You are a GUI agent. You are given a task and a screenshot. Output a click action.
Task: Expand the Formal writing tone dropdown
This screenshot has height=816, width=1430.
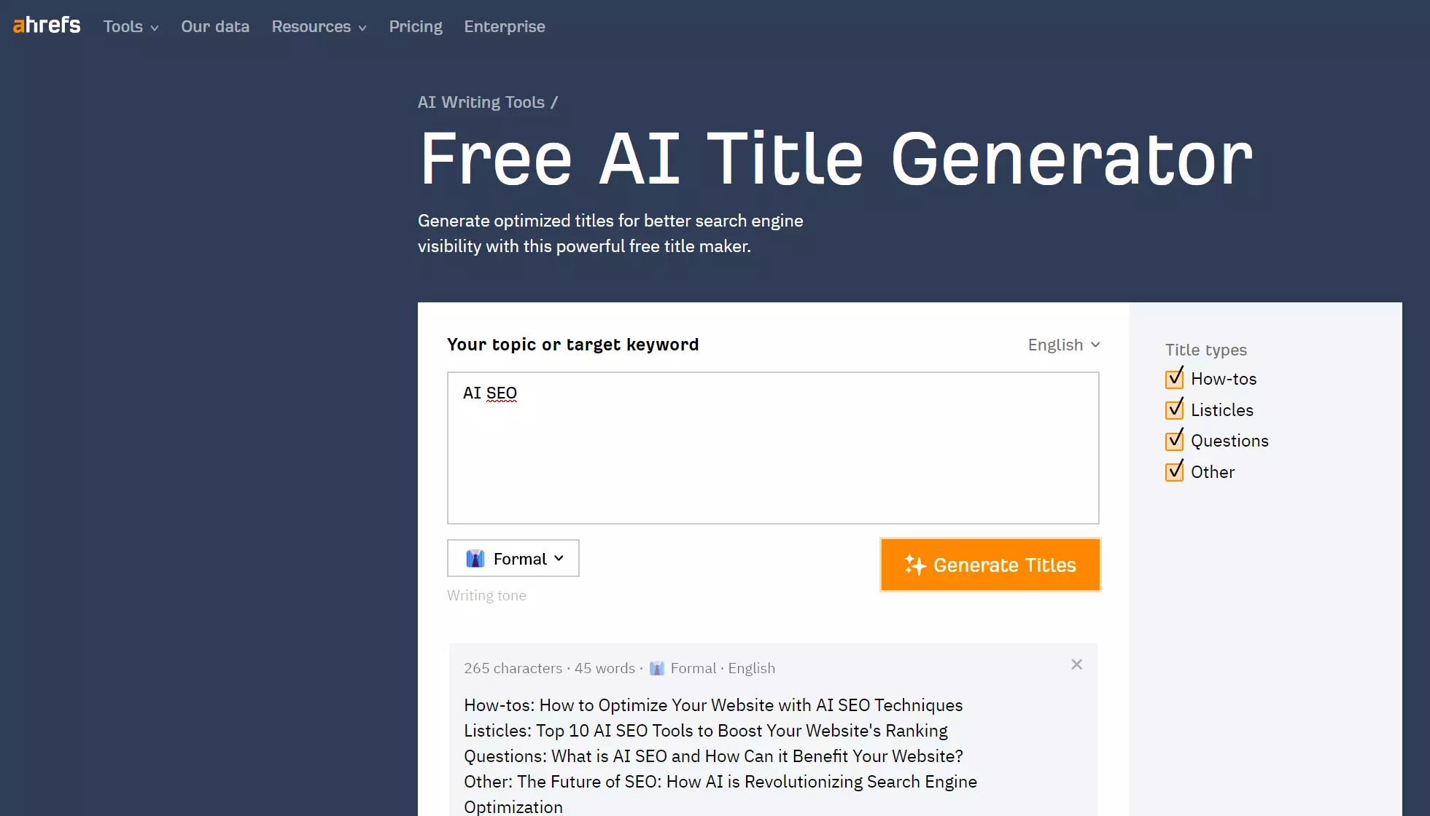click(513, 558)
